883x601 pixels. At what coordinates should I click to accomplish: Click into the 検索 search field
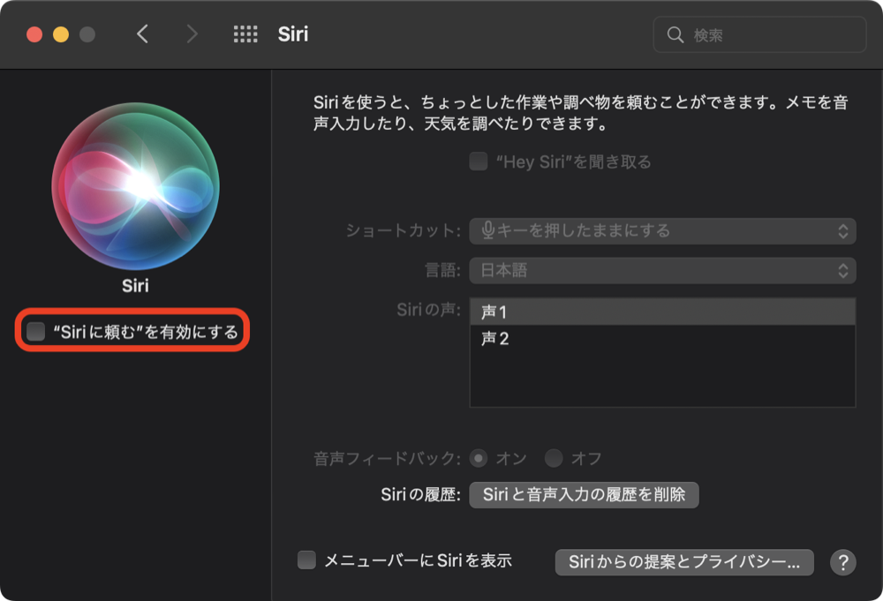[x=759, y=35]
